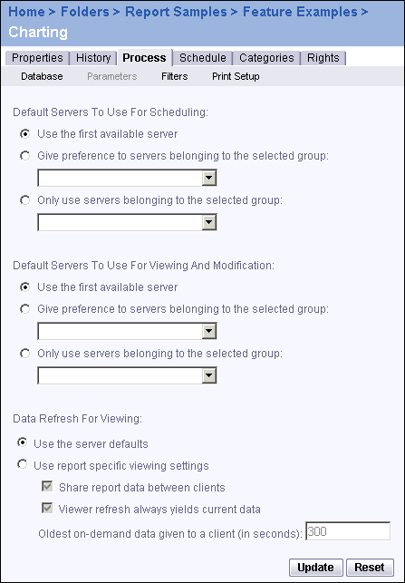The height and width of the screenshot is (583, 405).
Task: Click the oldest on-demand data seconds field
Action: [348, 531]
